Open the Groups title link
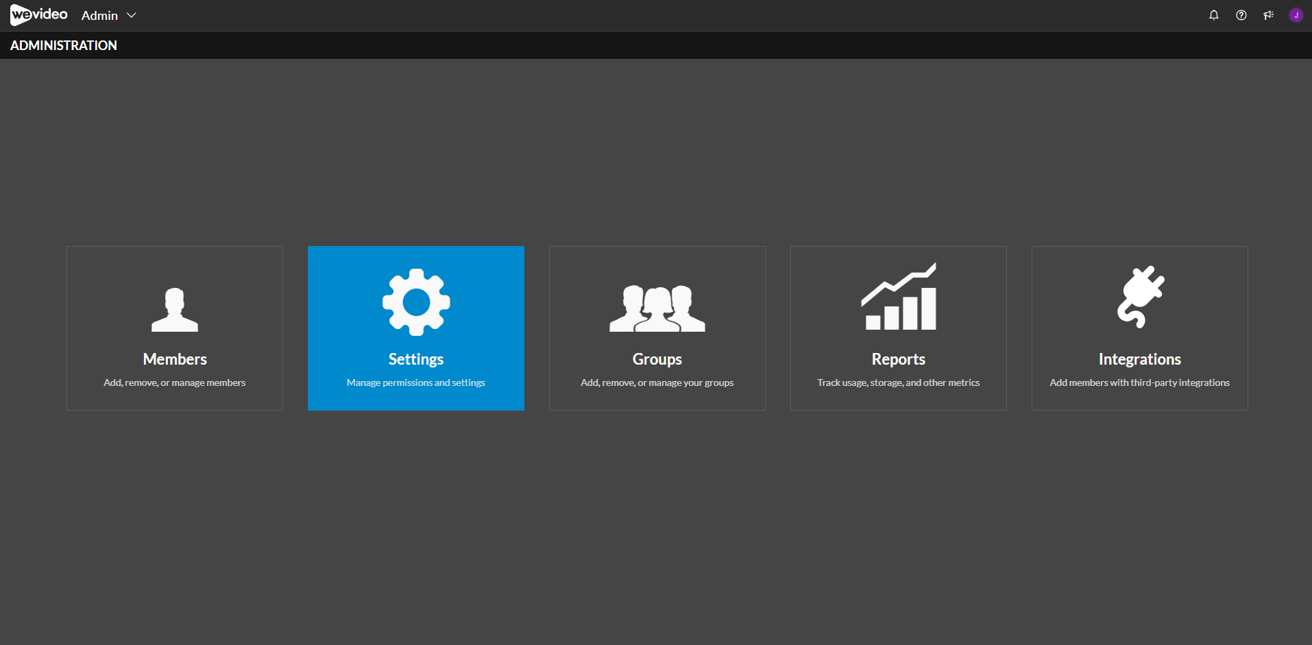The height and width of the screenshot is (645, 1312). pos(657,359)
